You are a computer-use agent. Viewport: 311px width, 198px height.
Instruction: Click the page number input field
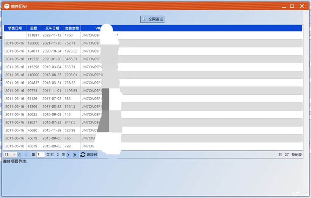pos(41,155)
